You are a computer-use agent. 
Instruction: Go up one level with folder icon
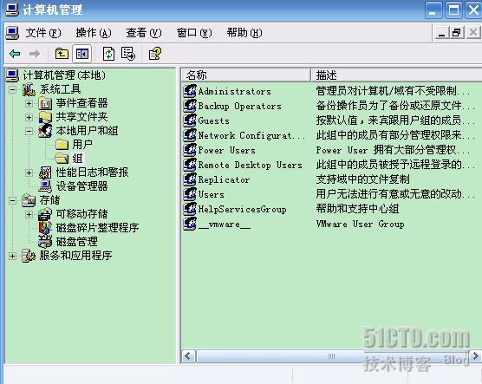click(62, 54)
